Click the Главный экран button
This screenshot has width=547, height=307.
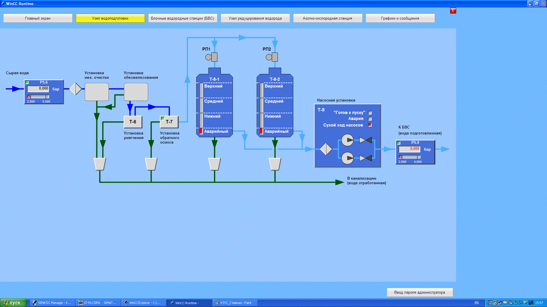(x=38, y=18)
